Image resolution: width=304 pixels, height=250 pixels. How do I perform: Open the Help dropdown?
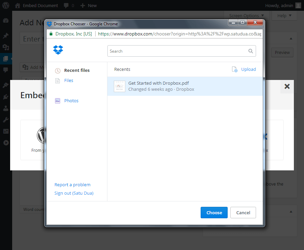284,16
